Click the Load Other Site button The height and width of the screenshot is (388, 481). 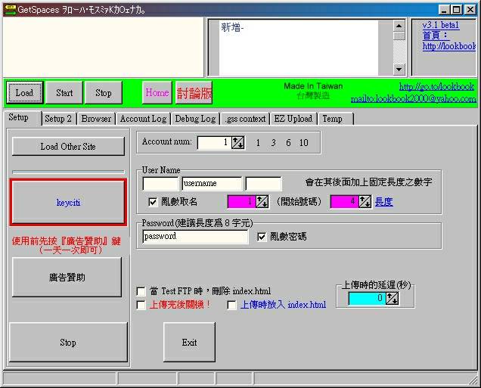pos(68,146)
